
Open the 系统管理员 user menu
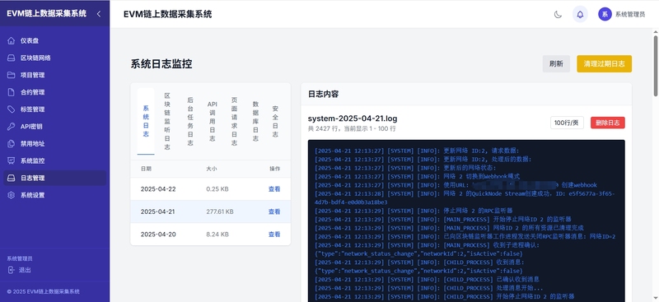coord(622,14)
